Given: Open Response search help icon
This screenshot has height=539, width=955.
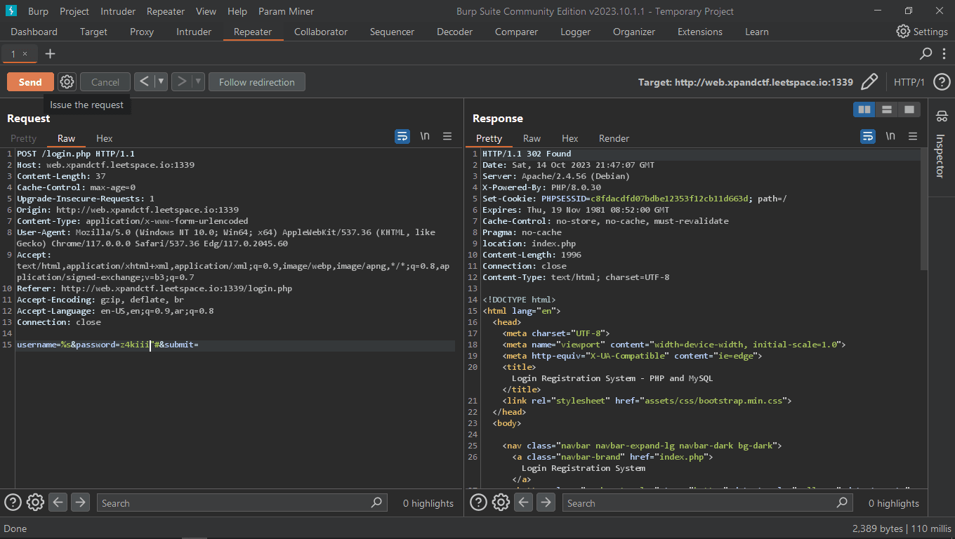Looking at the screenshot, I should pos(478,503).
